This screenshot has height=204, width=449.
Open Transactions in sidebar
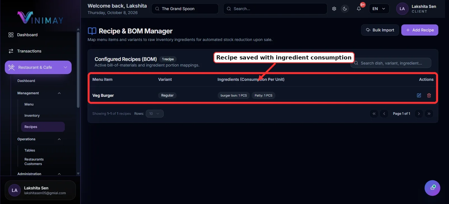(29, 51)
